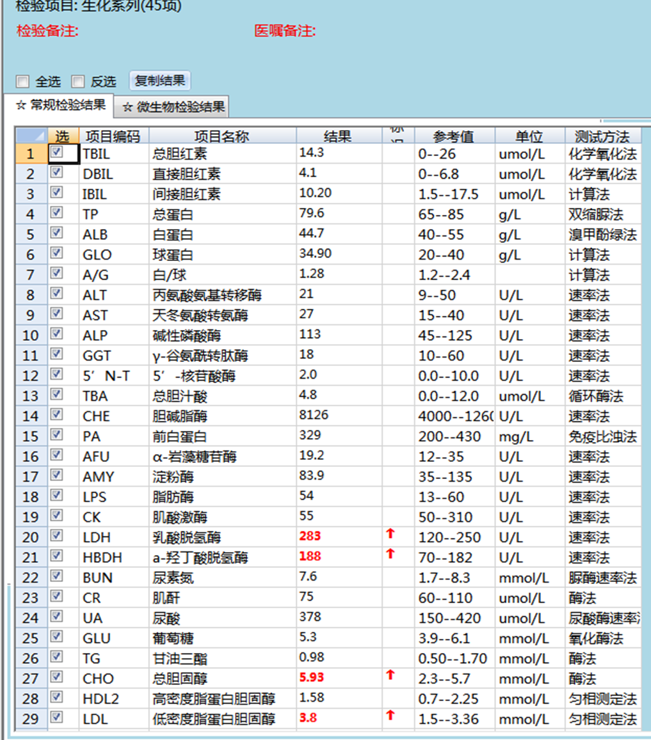Click the 脲酶速率法 method cell
Viewport: 651px width, 740px height.
(603, 578)
